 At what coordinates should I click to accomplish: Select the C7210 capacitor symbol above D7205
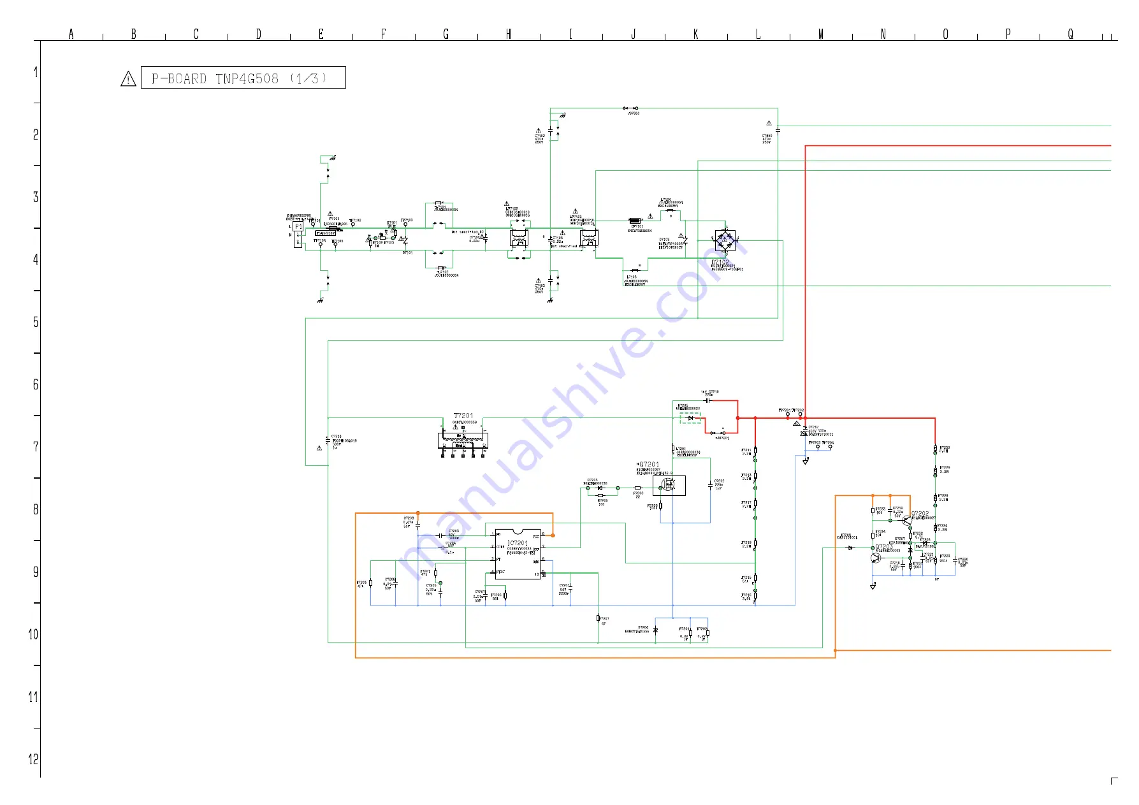pos(707,400)
